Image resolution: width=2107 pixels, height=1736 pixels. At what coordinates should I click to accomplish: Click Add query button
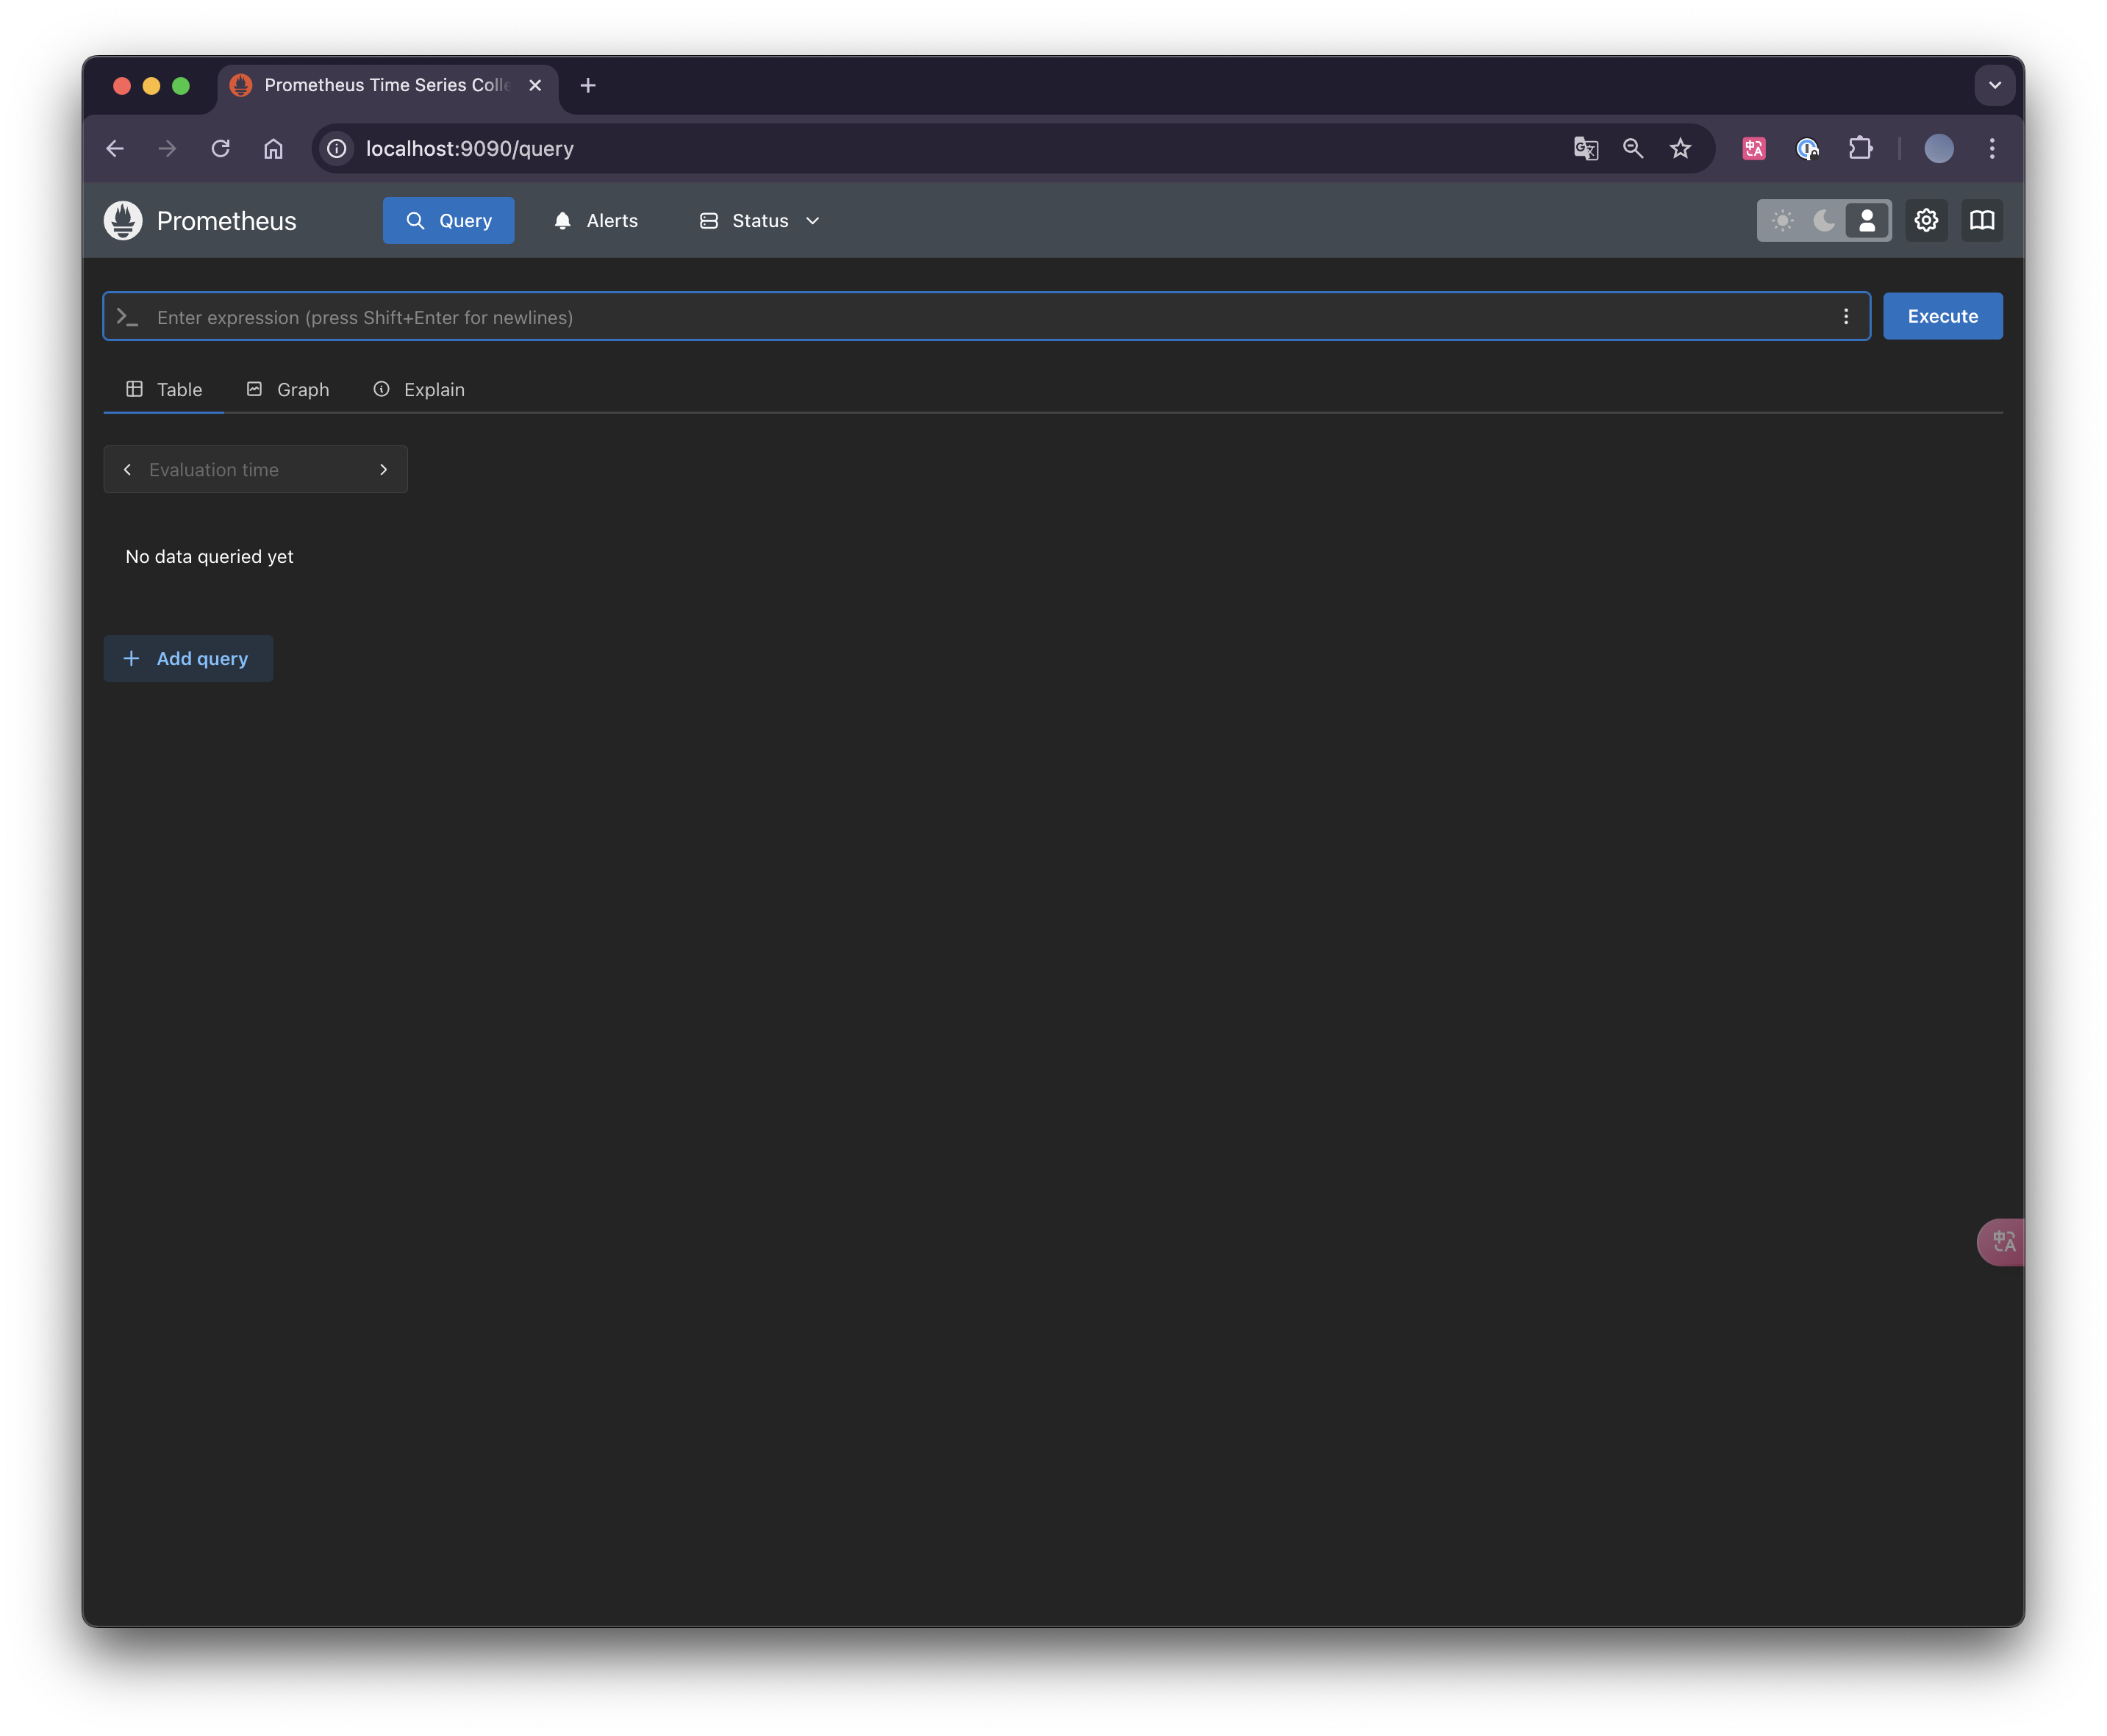(x=188, y=658)
